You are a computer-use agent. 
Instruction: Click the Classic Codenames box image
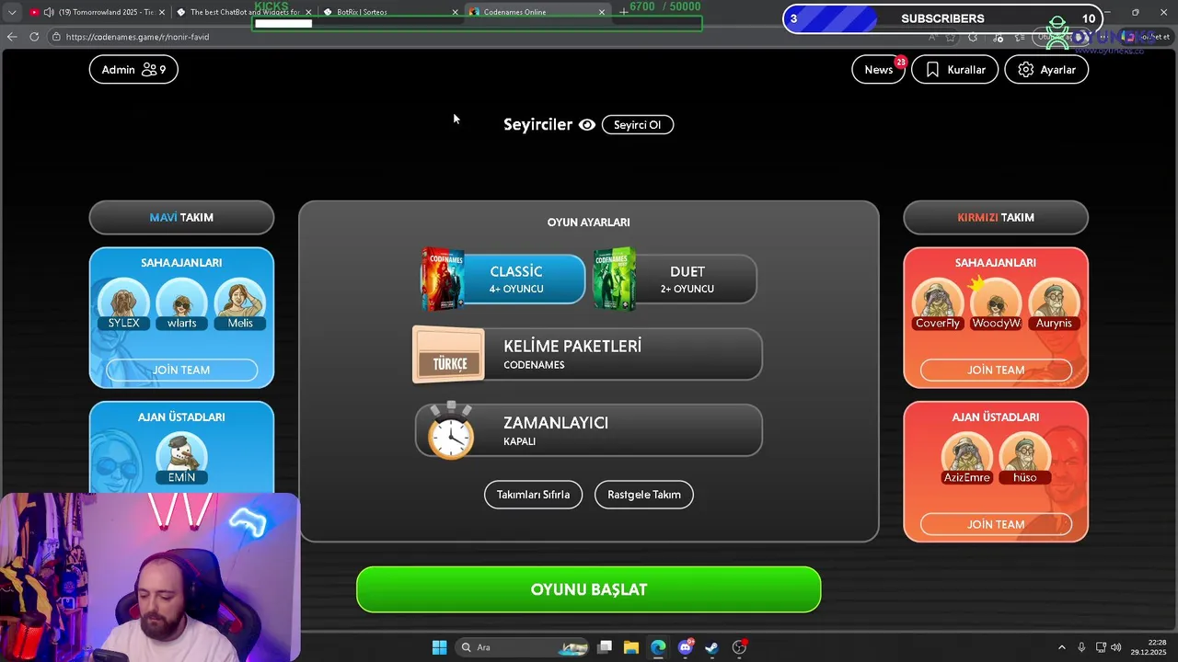443,280
